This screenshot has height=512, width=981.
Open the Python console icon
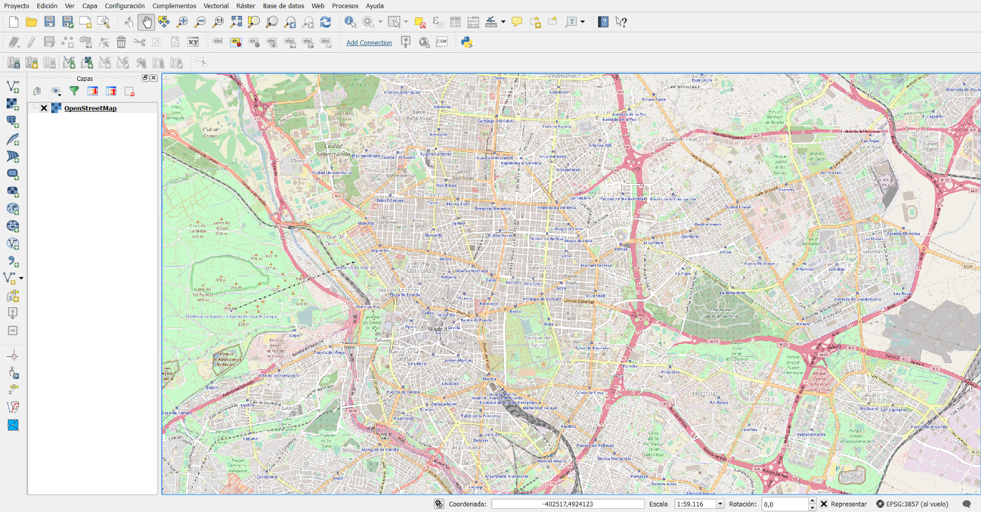click(467, 42)
